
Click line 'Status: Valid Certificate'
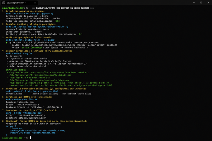pos(22,105)
